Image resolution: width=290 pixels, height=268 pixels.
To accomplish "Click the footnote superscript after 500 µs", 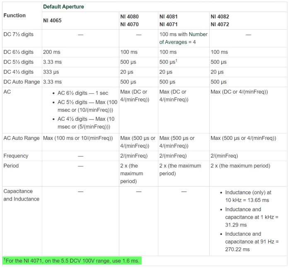I will (x=177, y=60).
